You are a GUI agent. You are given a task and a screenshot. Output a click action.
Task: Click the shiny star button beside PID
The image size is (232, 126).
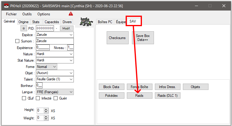click(x=24, y=28)
